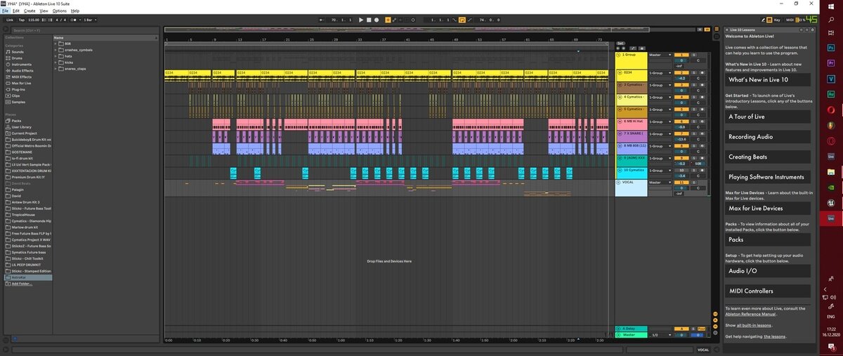Screen dimensions: 843x356
Task: Open the quantization menu showing 1 Bar
Action: (x=89, y=20)
